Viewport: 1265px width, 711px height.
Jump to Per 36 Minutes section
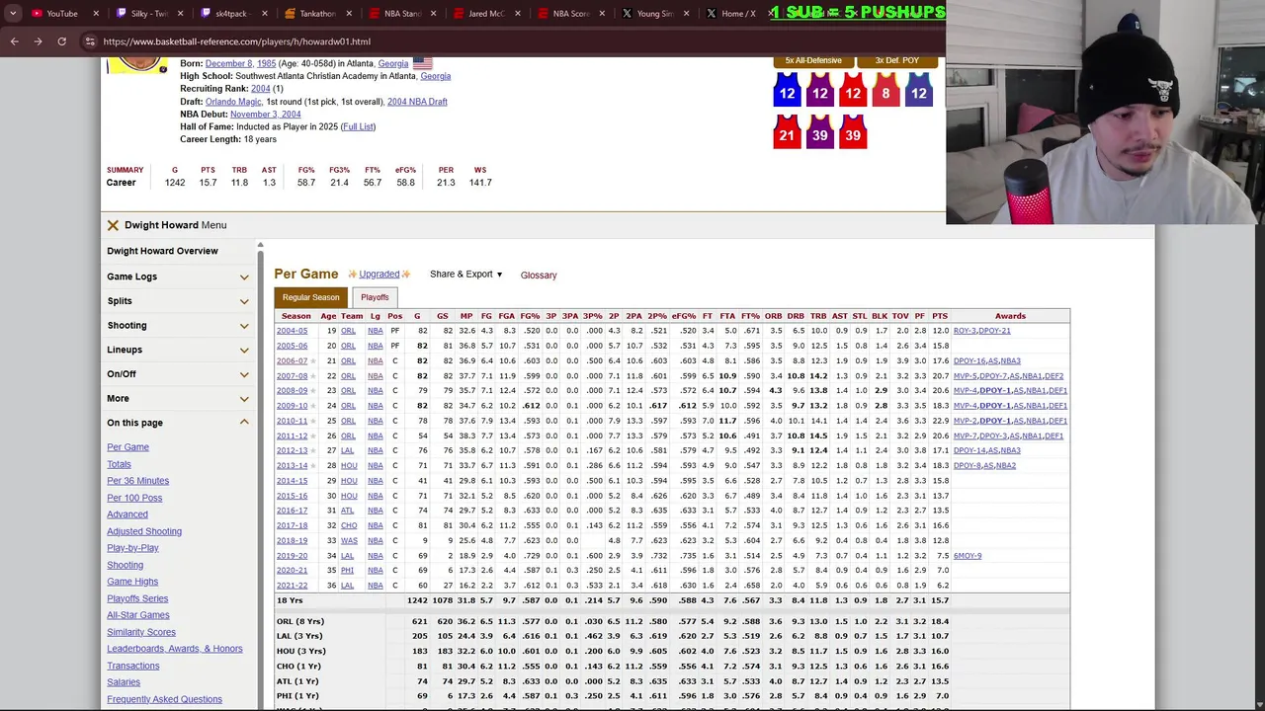tap(137, 481)
